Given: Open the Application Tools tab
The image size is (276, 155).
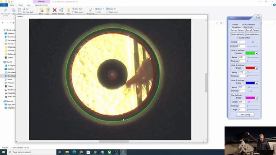Looking at the screenshot, I should pyautogui.click(x=41, y=5).
